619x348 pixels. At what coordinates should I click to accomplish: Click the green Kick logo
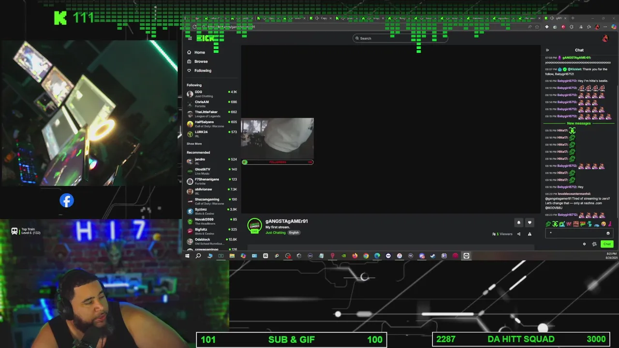click(206, 38)
